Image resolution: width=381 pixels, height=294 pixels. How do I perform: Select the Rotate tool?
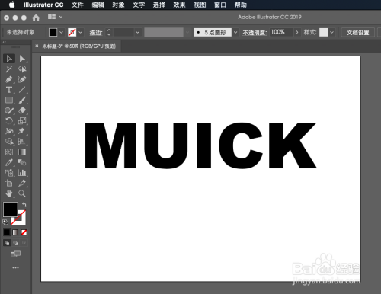[x=9, y=121]
